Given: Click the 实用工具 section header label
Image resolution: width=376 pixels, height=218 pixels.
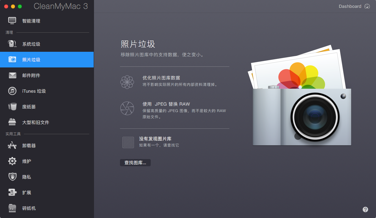Looking at the screenshot, I should [x=13, y=134].
